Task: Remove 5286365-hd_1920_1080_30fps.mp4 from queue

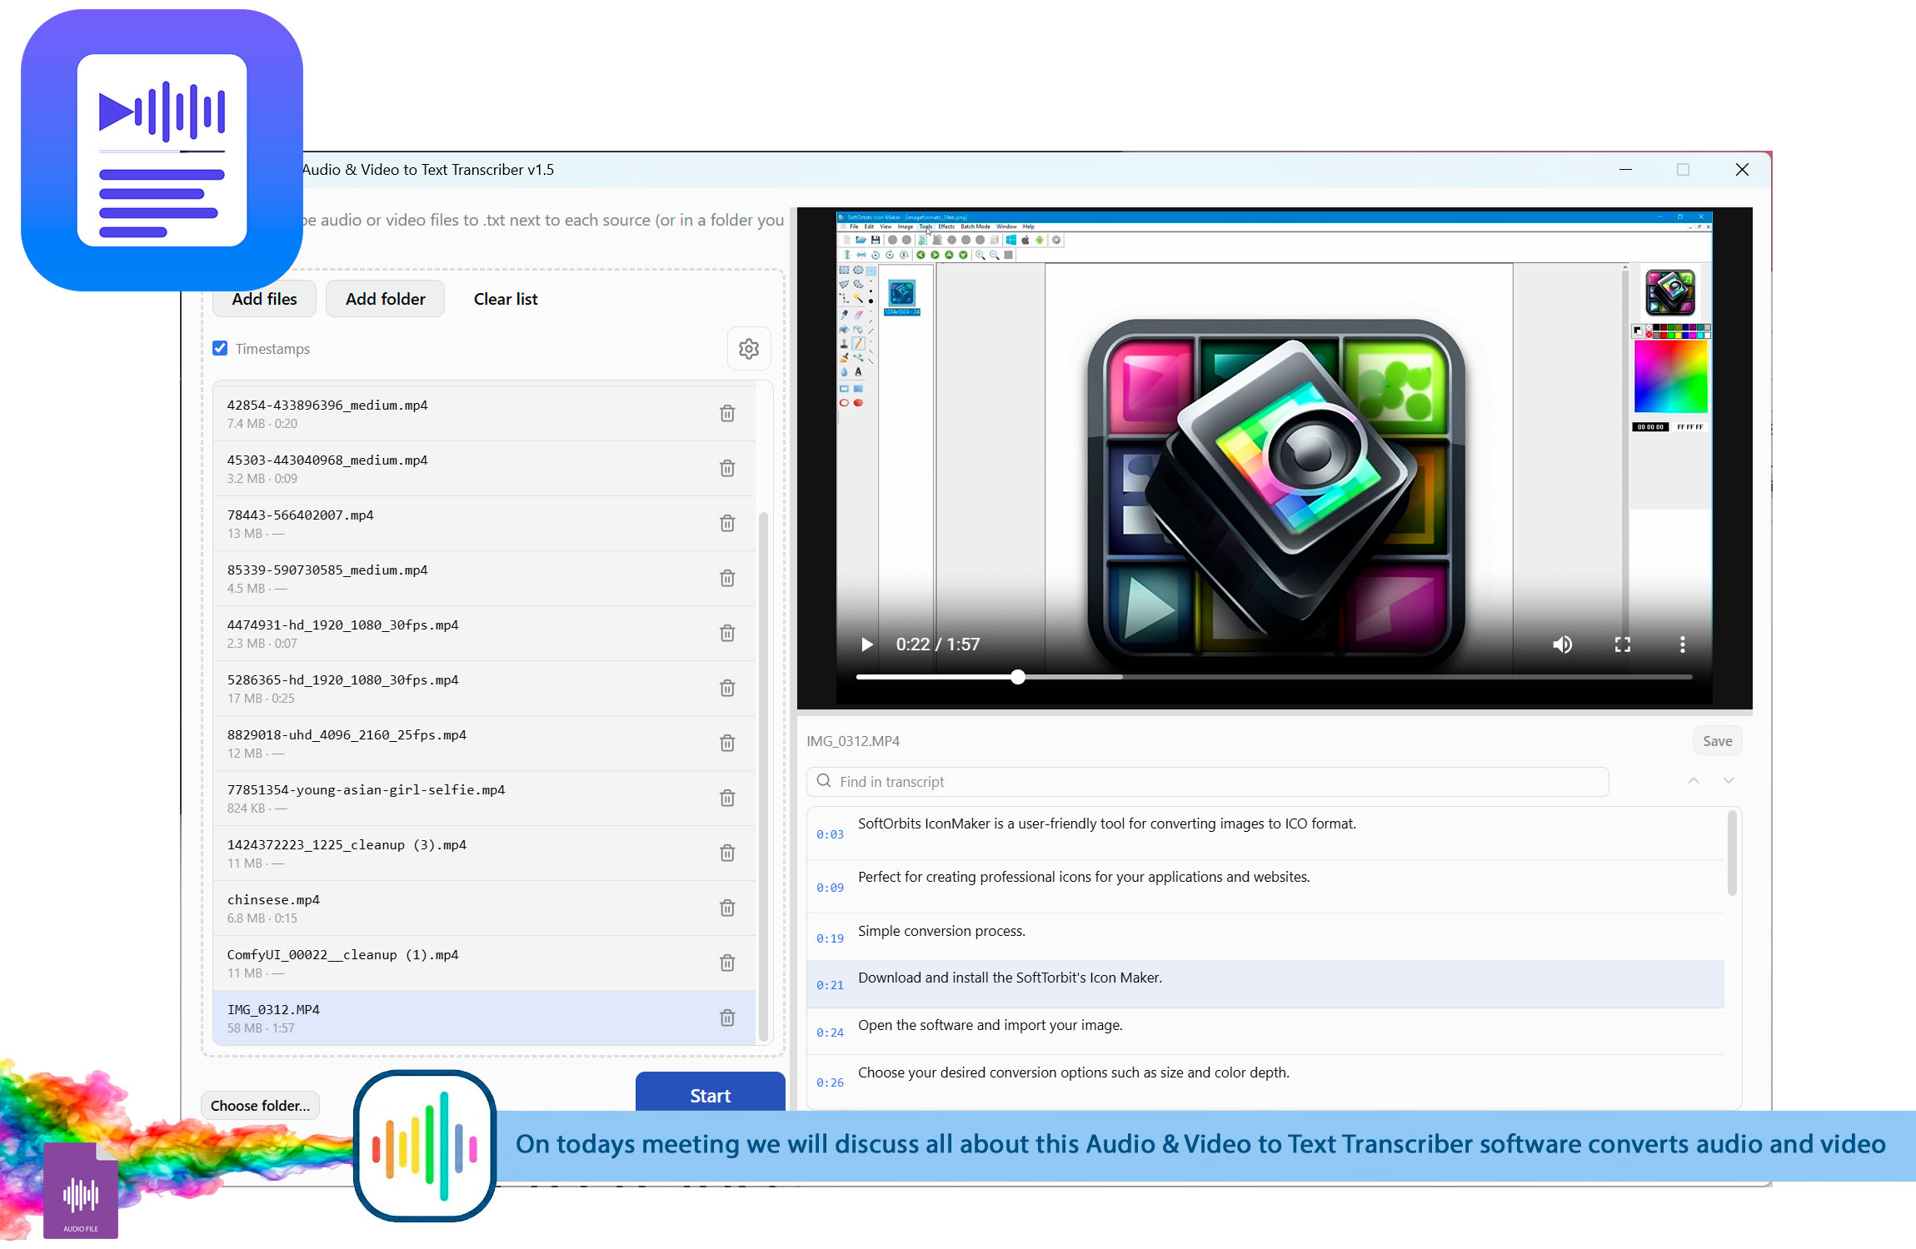Action: [727, 688]
